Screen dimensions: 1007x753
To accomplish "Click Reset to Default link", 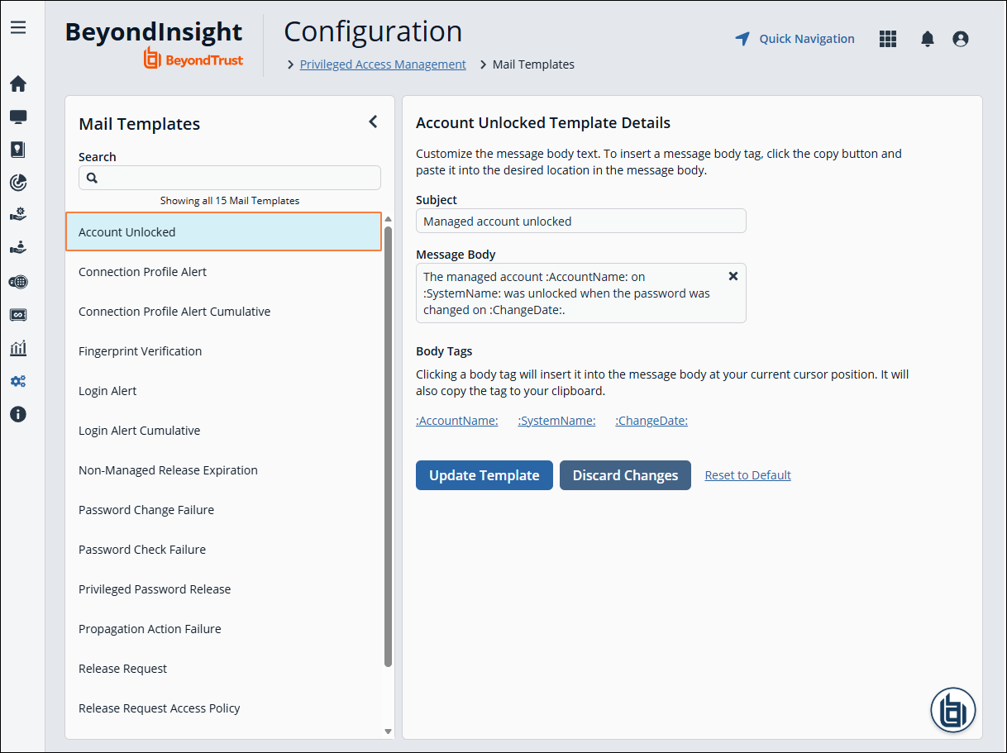I will 747,475.
